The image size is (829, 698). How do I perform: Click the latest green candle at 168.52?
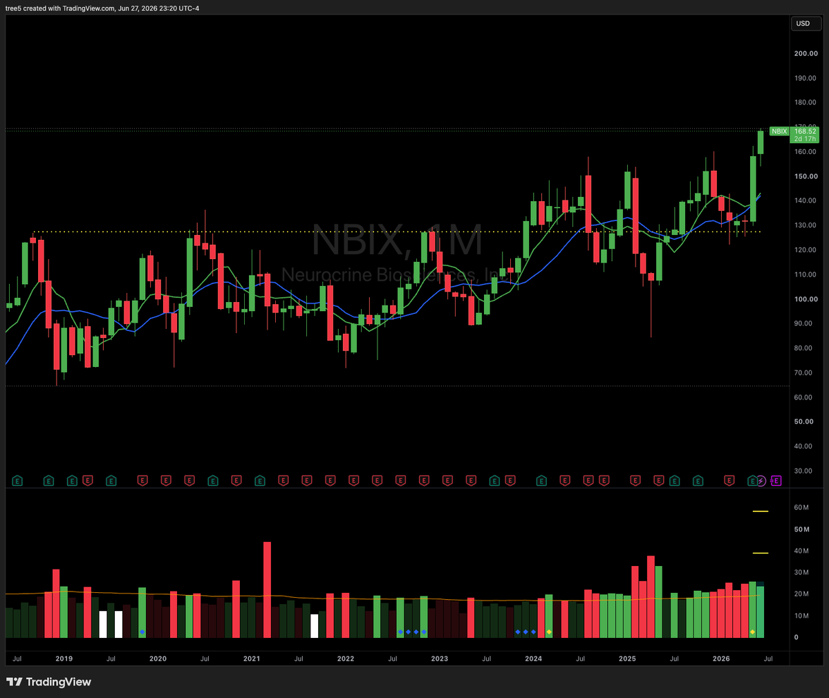761,142
